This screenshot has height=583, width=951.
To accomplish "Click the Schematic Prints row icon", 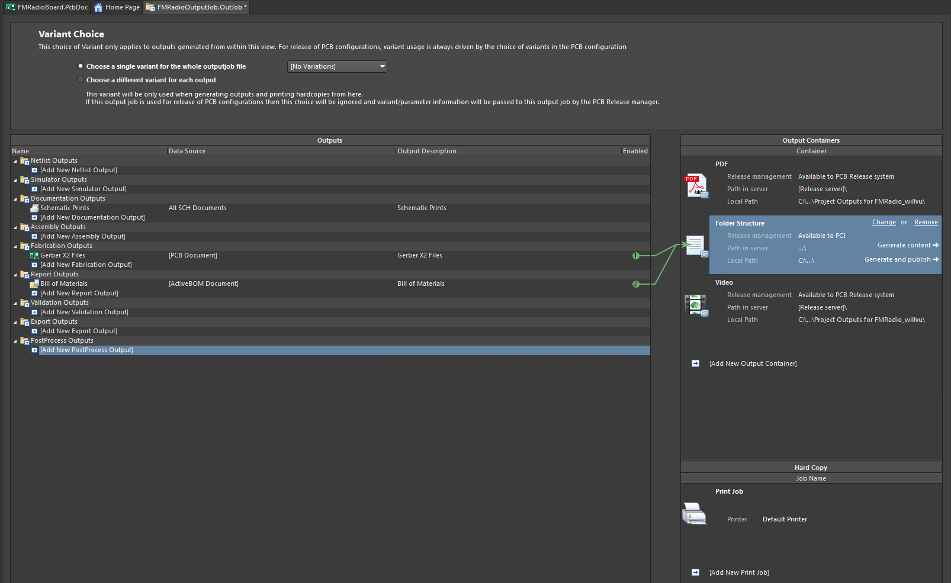I will pos(34,208).
